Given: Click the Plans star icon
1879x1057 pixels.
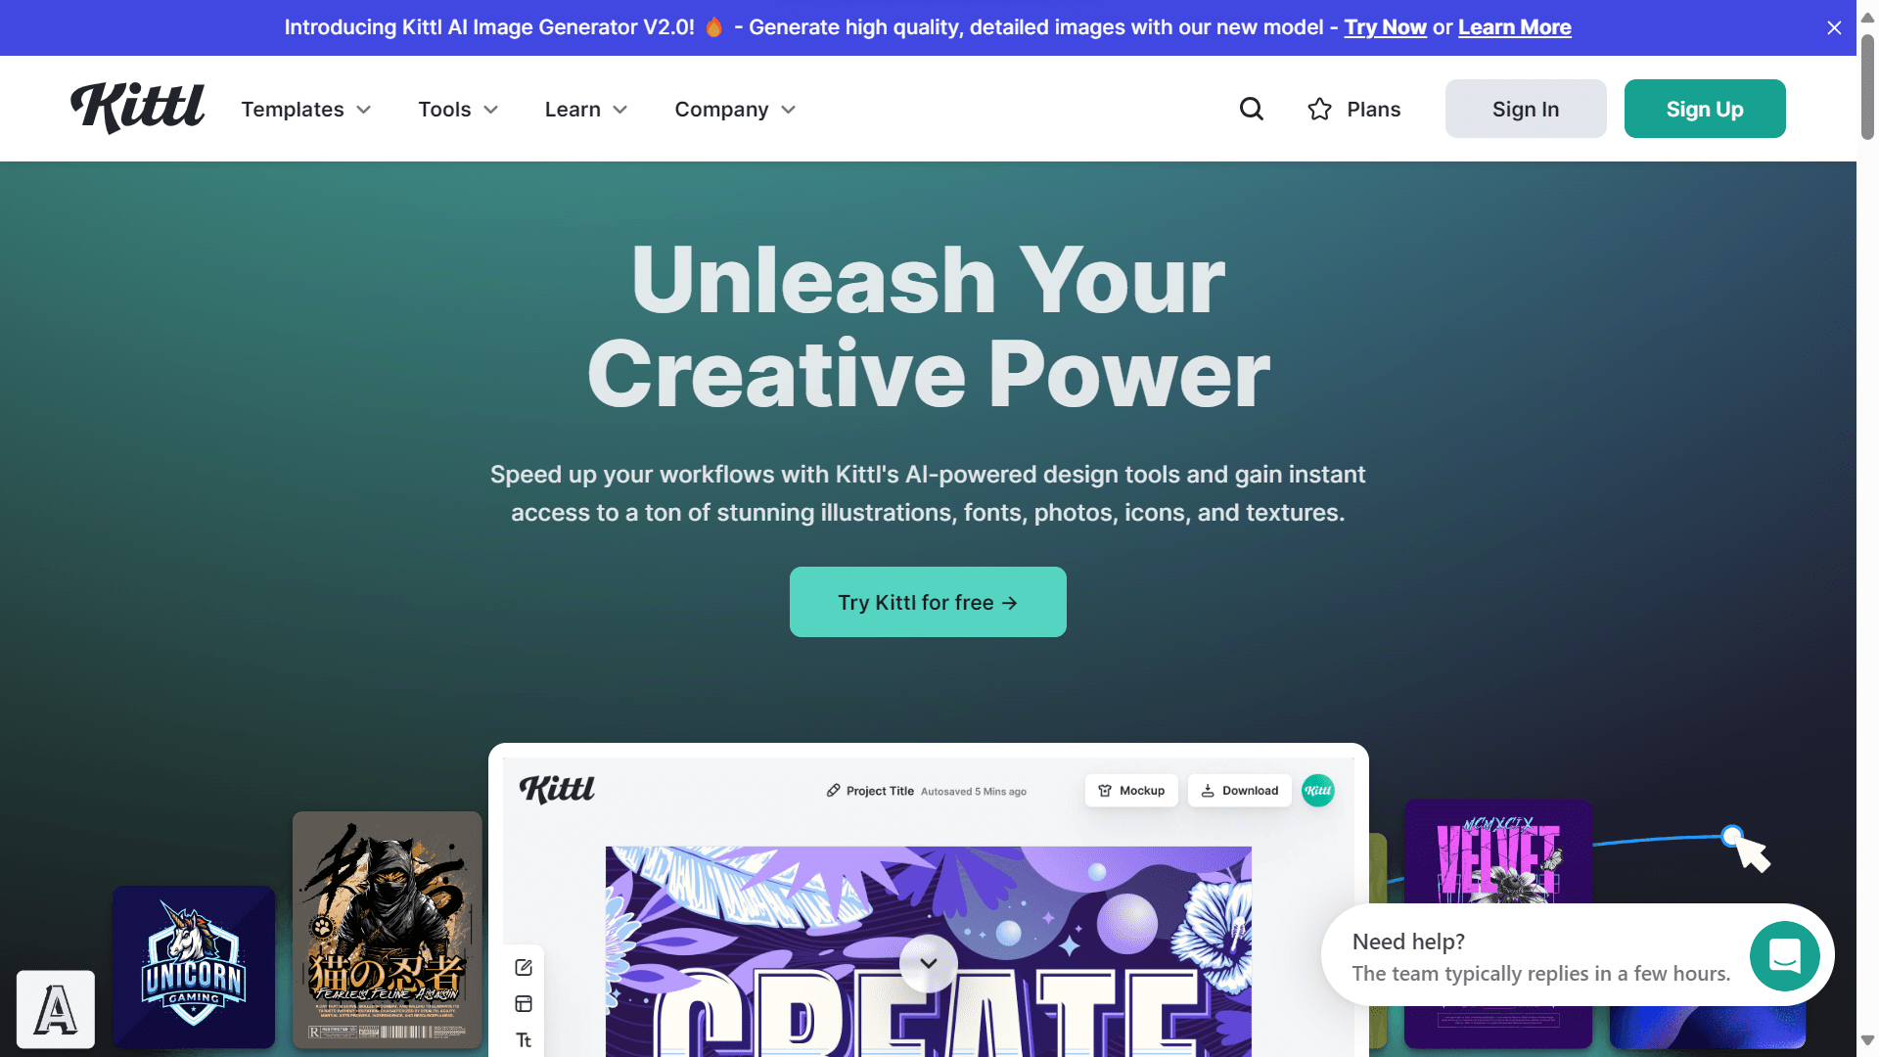Looking at the screenshot, I should coord(1319,109).
